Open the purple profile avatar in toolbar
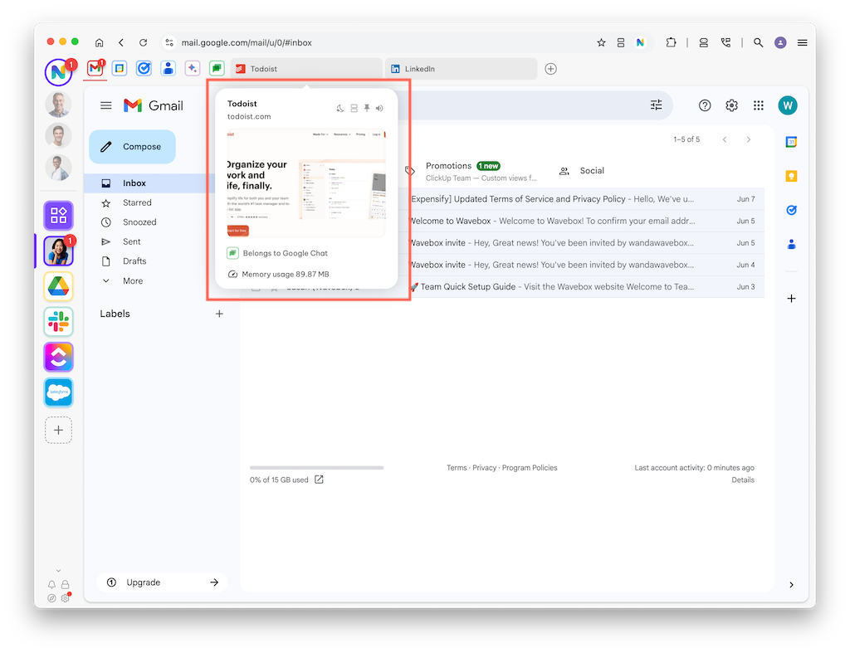Image resolution: width=850 pixels, height=653 pixels. click(780, 42)
